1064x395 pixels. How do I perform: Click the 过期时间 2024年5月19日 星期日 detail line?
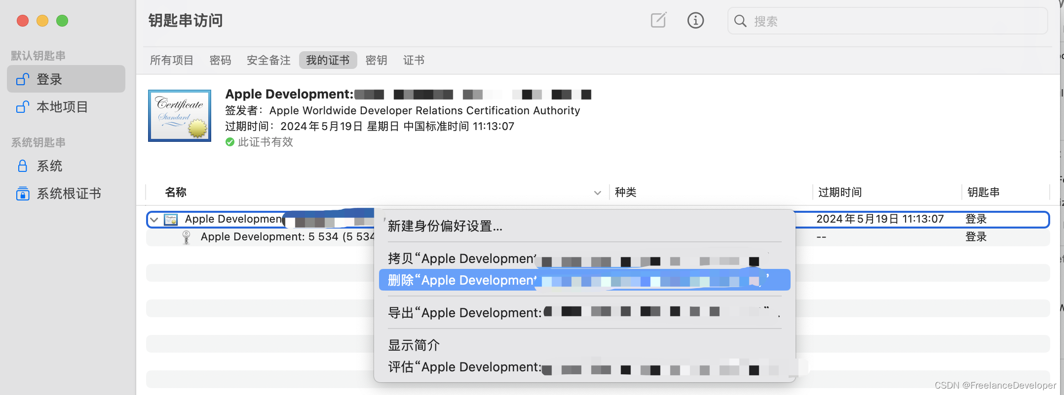coord(370,126)
